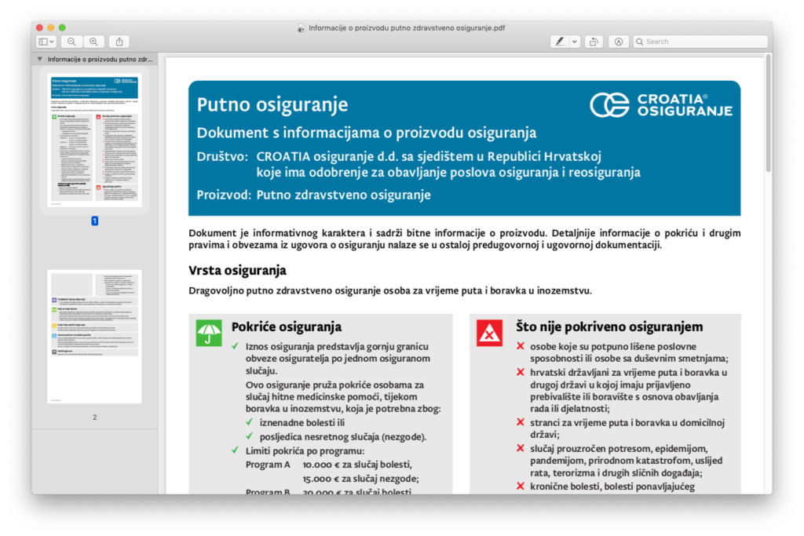Collapse the sidebar document disclosure triangle
This screenshot has height=536, width=804.
tap(40, 60)
